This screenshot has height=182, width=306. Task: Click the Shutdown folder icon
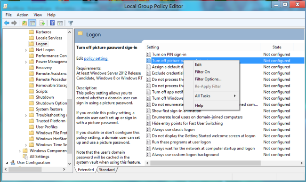pos(32,97)
